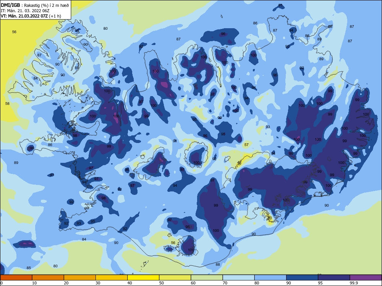Image resolution: width=382 pixels, height=286 pixels.
Task: Click the pale blue 70–80 legend swatch
Action: [238, 278]
